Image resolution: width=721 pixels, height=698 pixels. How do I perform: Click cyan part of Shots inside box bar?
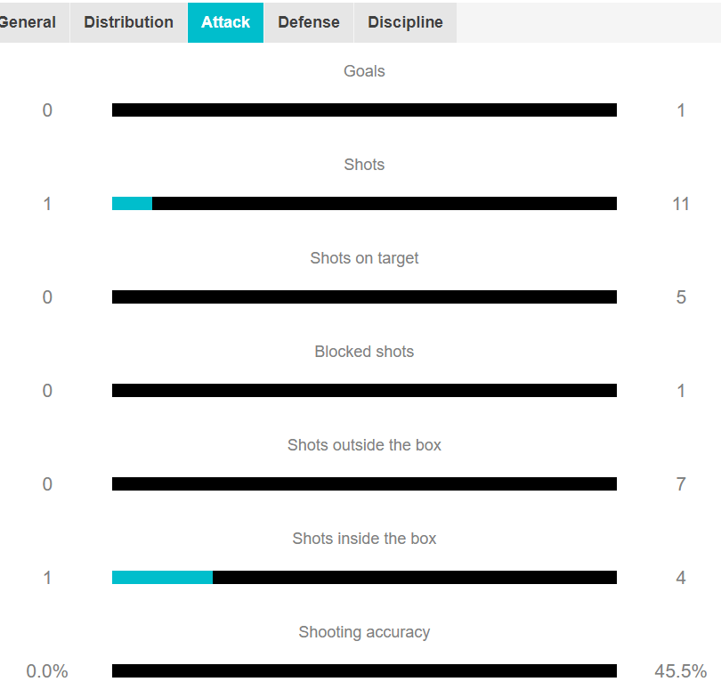pyautogui.click(x=162, y=578)
